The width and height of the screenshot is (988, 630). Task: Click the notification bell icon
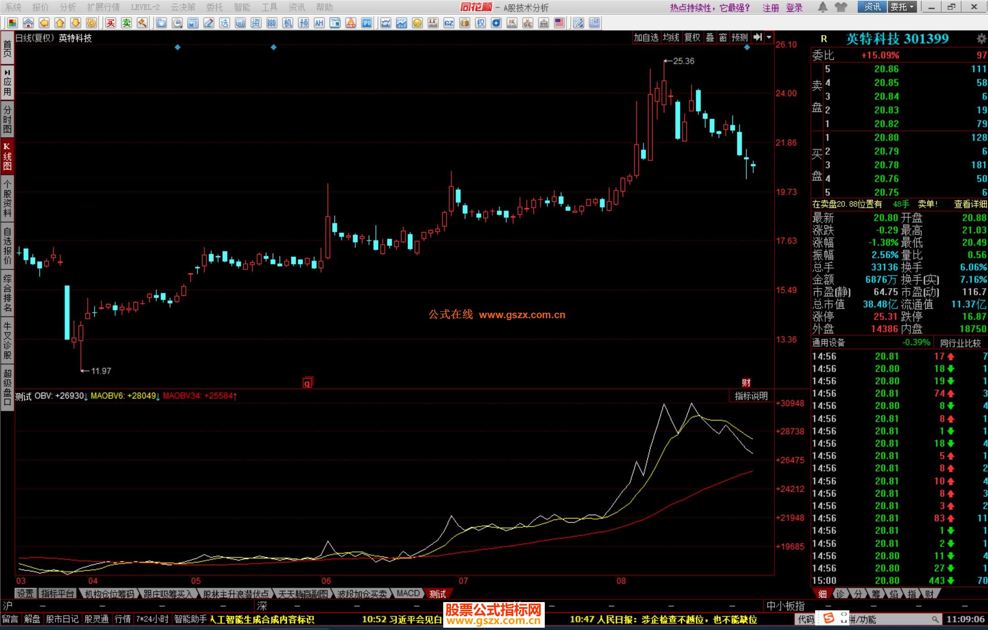point(822,7)
